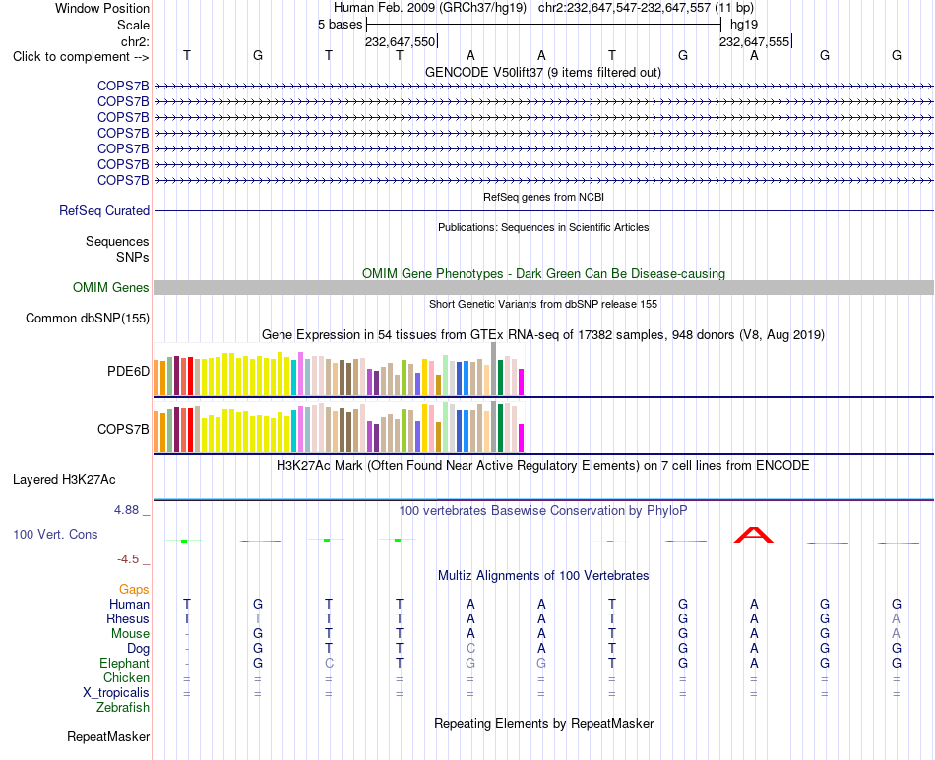Select the Mouse alignment row label
The height and width of the screenshot is (760, 935).
(x=130, y=634)
